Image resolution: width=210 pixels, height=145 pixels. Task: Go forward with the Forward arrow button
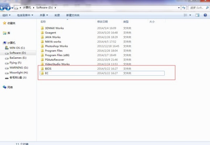8,8
